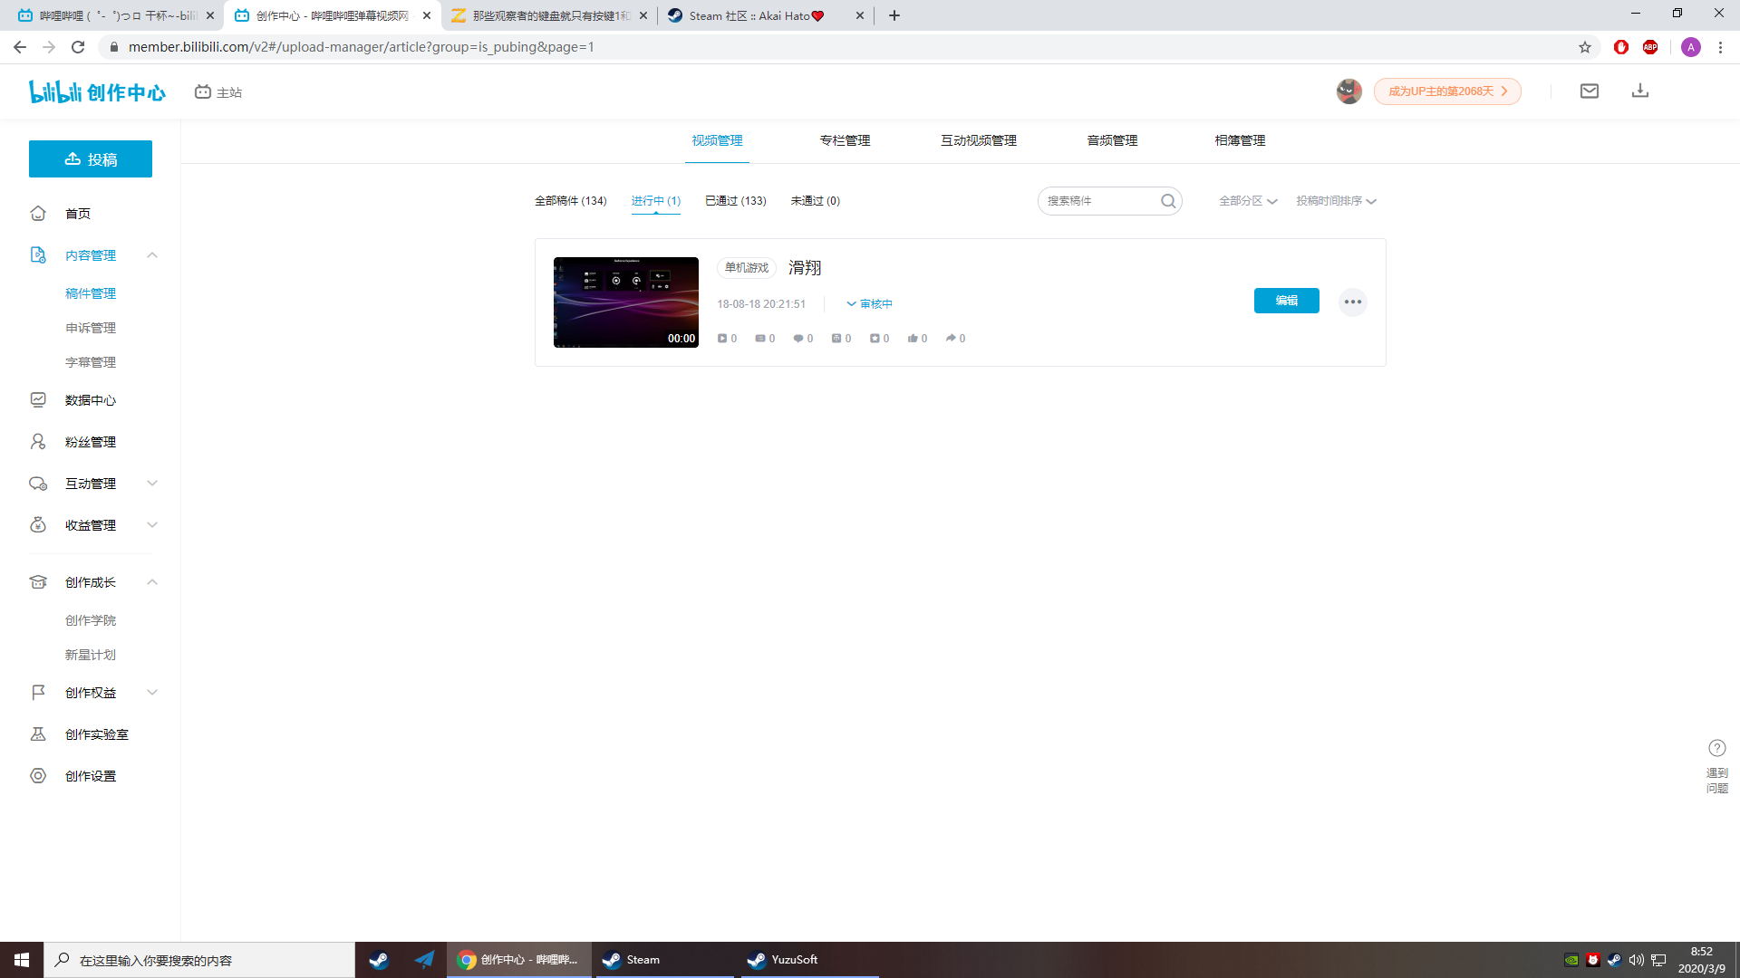1740x978 pixels.
Task: Open 创作设置 settings icon
Action: [x=38, y=775]
